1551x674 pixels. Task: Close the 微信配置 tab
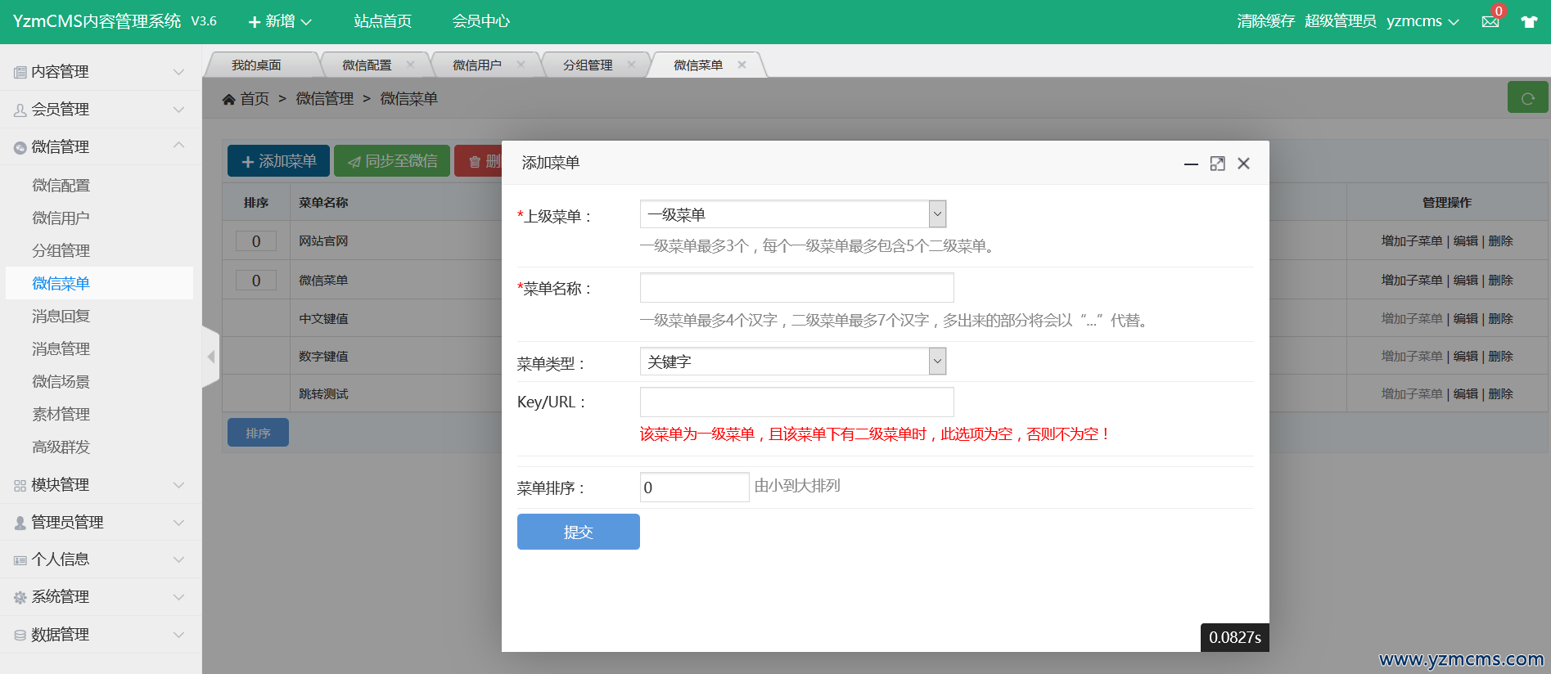tap(410, 65)
